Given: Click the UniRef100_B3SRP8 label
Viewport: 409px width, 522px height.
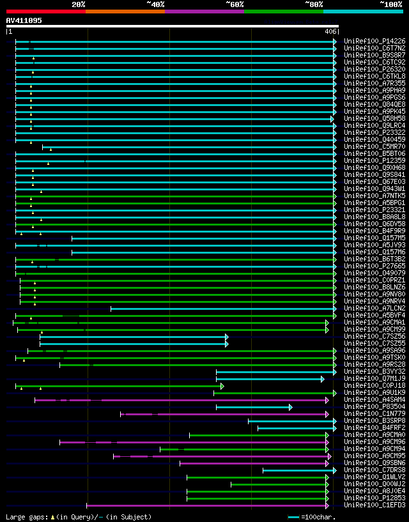Looking at the screenshot, I should [x=374, y=421].
